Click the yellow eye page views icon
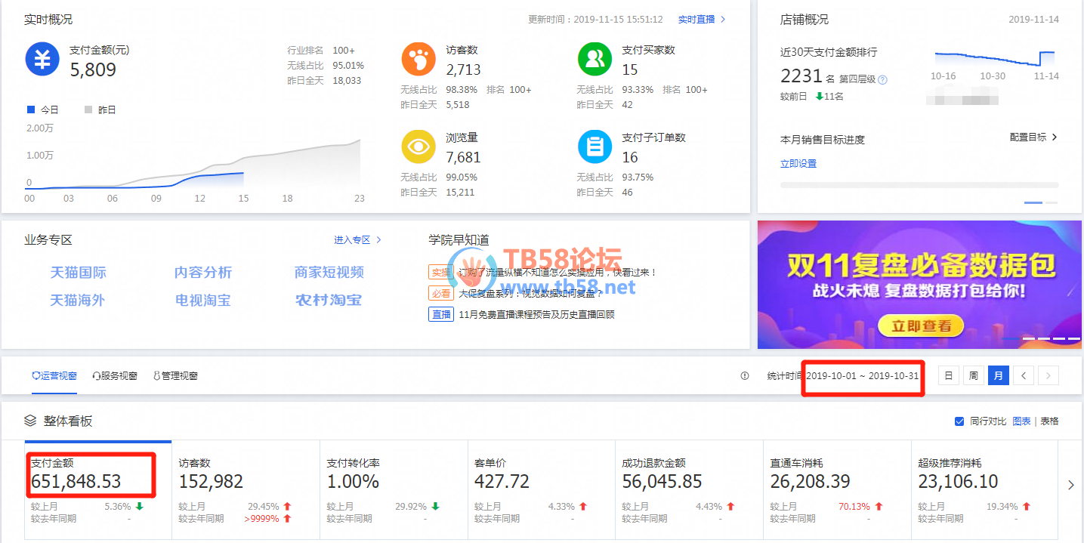Viewport: 1084px width, 543px height. 418,147
